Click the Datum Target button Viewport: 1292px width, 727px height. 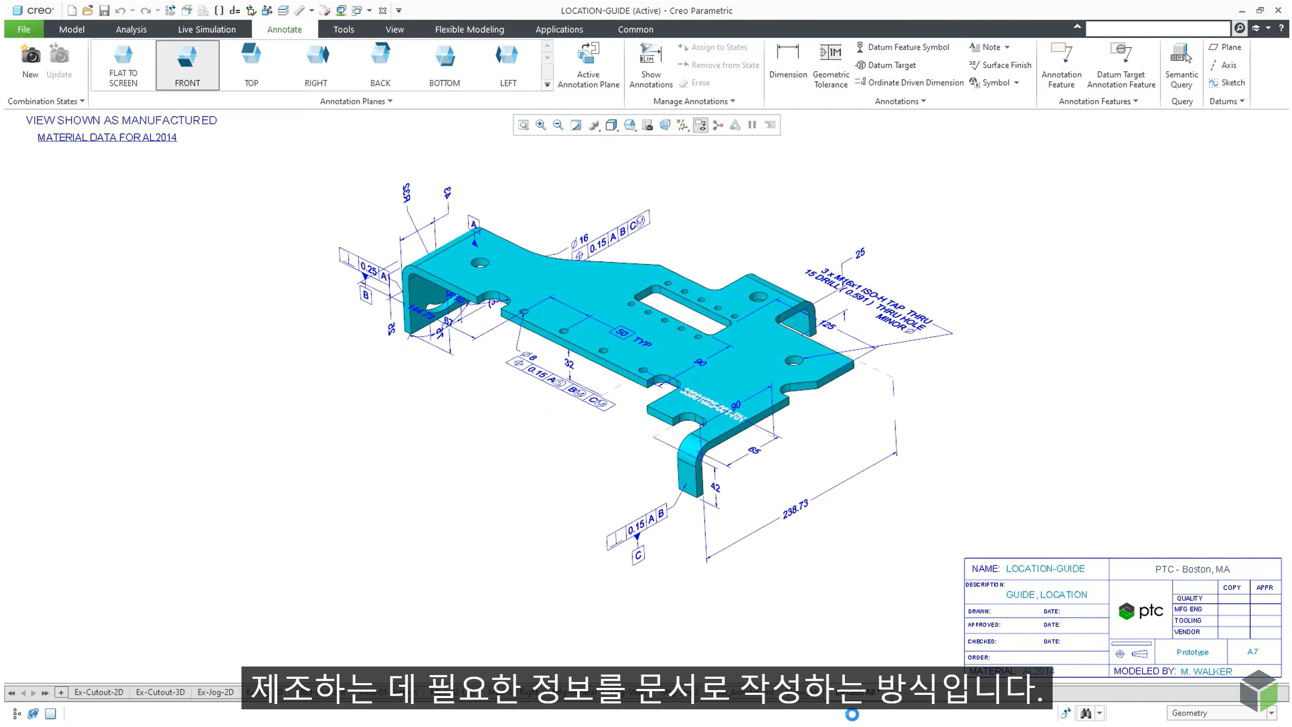[x=886, y=65]
